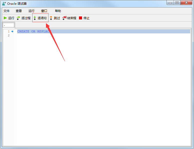The width and height of the screenshot is (194, 149).
Task: Click the CREATE keyword on line 1
Action: [23, 31]
